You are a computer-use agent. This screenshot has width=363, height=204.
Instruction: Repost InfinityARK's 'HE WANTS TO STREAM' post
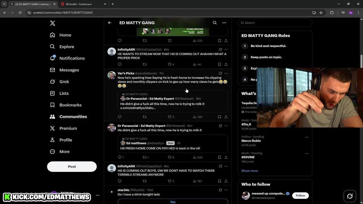point(145,64)
